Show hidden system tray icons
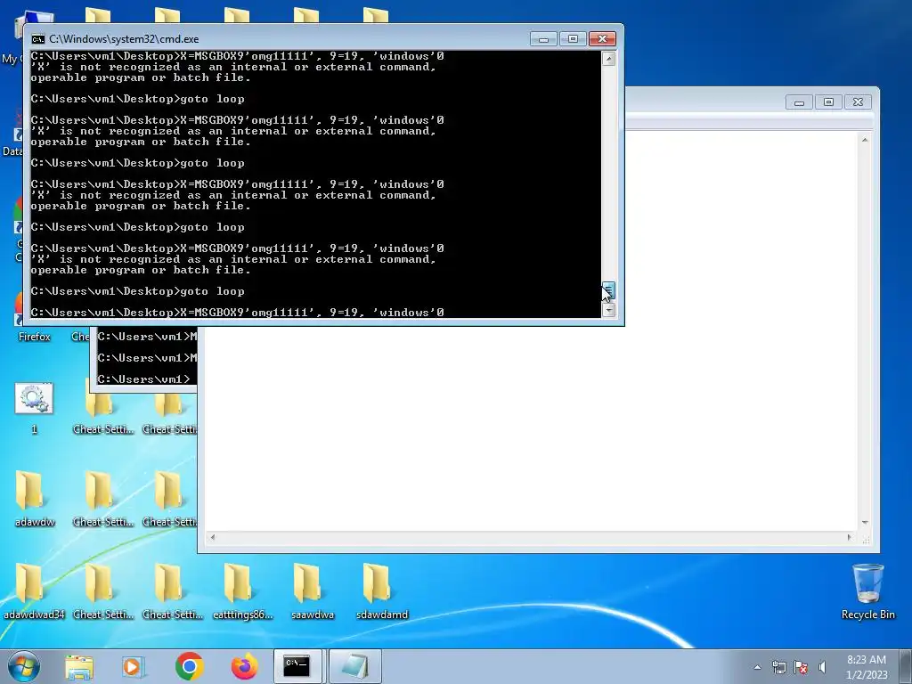Viewport: 912px width, 684px height. [x=757, y=667]
